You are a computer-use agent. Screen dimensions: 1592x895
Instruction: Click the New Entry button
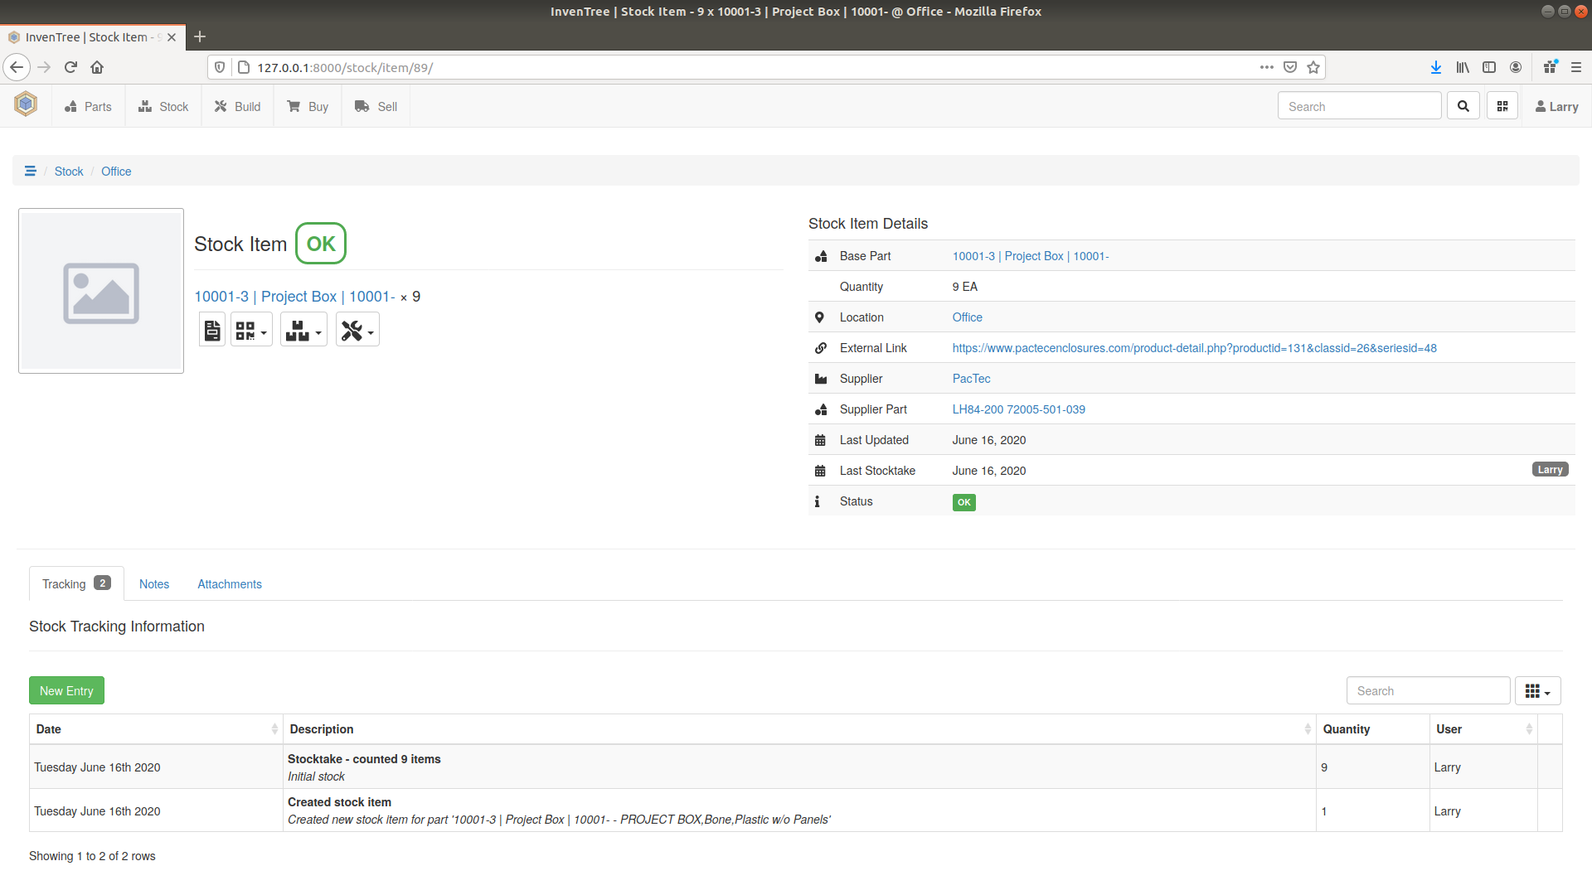66,690
